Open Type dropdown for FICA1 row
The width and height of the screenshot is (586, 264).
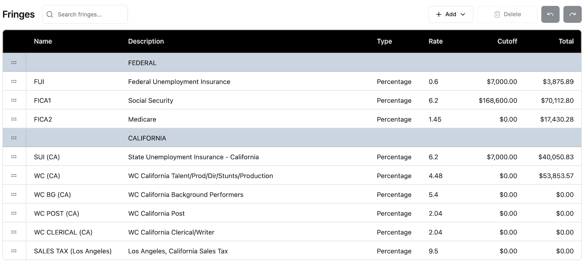394,100
